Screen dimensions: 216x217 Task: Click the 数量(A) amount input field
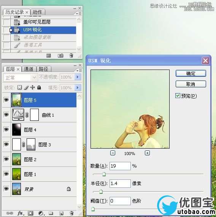click(120, 166)
